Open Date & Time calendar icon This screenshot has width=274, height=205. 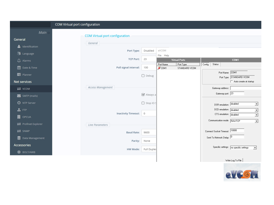pos(19,68)
